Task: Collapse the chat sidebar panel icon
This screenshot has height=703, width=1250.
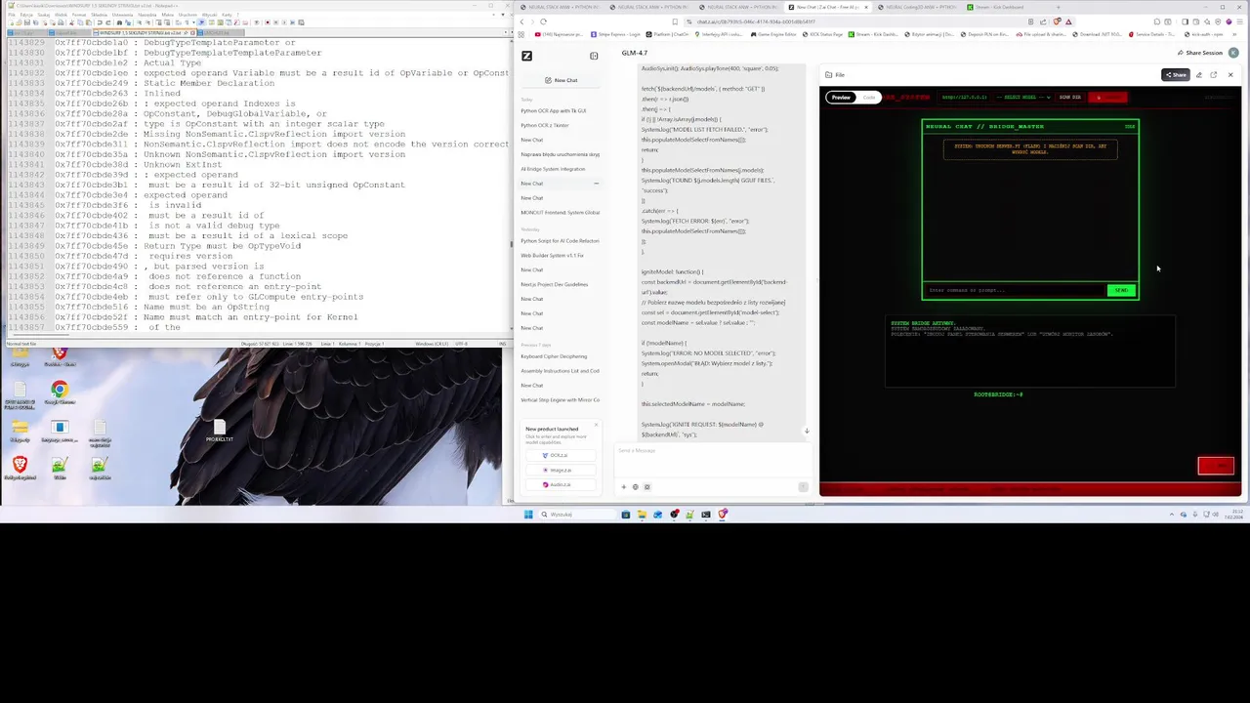Action: coord(594,56)
